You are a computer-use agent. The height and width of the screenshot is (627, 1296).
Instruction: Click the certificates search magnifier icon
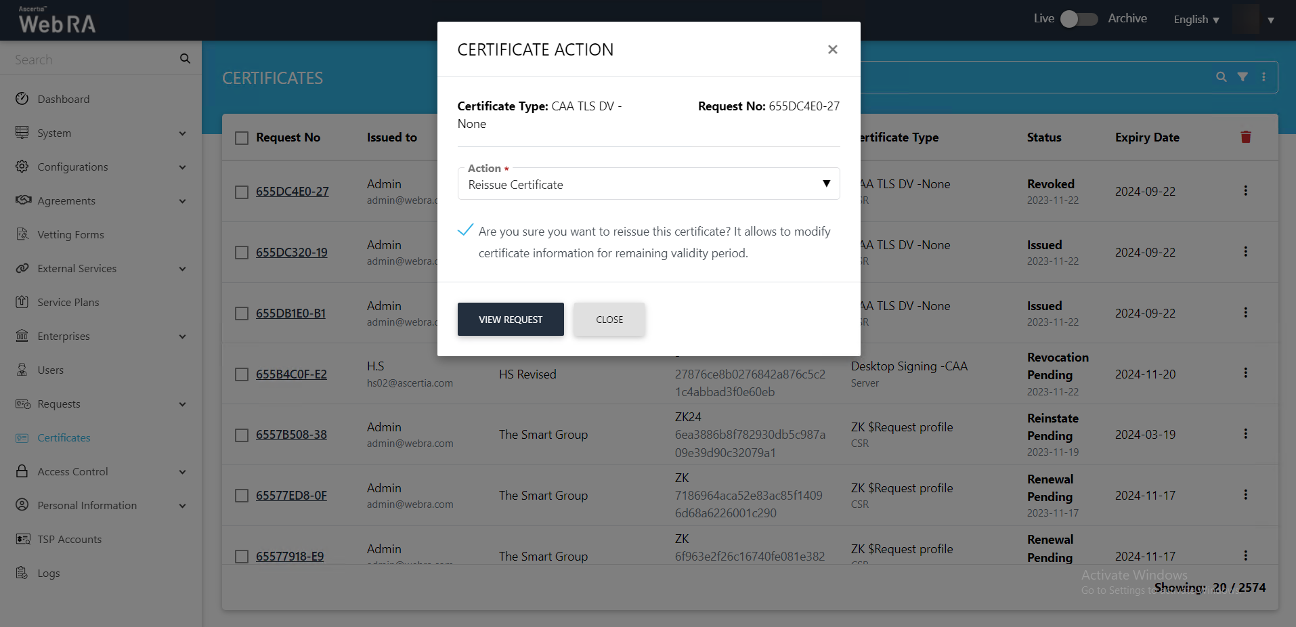pyautogui.click(x=1221, y=77)
